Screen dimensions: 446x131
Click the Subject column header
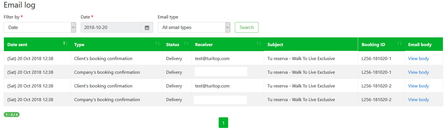pyautogui.click(x=275, y=45)
